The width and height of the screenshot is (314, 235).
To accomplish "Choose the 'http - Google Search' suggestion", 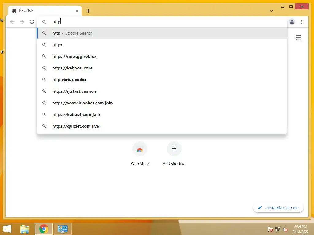I will 162,33.
